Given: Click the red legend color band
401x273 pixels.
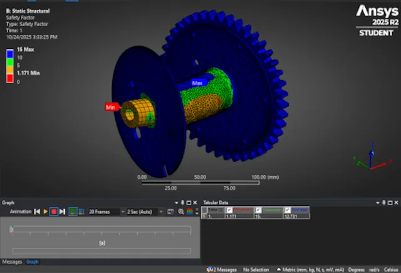Looking at the screenshot, I should [x=10, y=78].
